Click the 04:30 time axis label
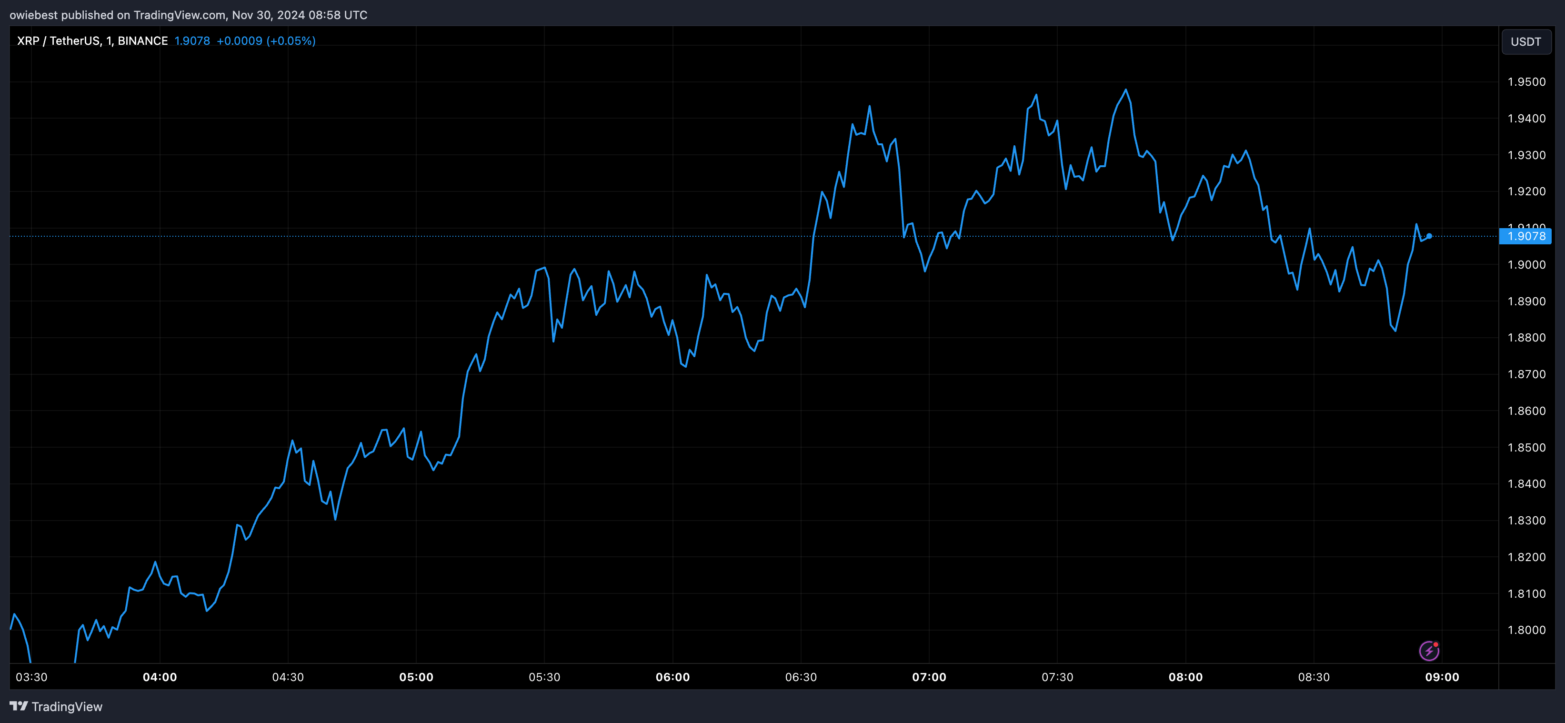1565x723 pixels. pos(288,677)
